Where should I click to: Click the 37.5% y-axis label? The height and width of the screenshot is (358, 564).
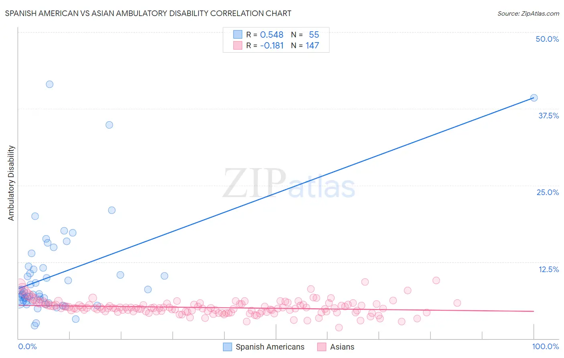(548, 116)
